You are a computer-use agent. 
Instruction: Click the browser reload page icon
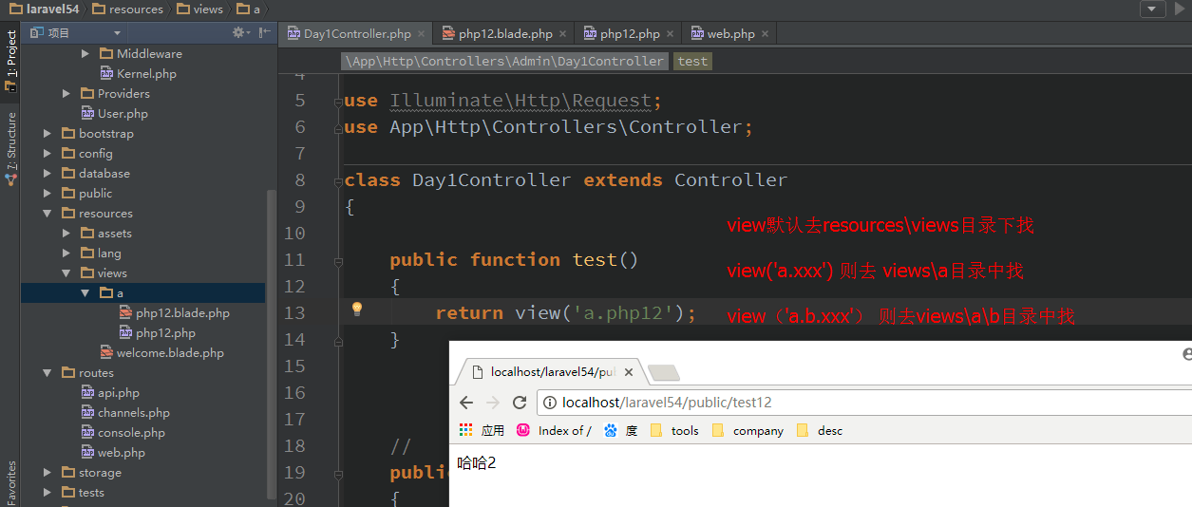pos(520,403)
